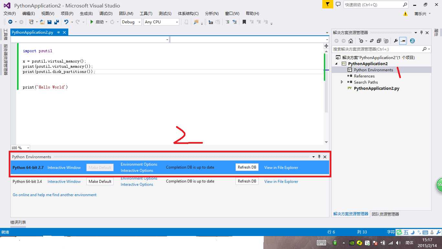Open the Python Environments panel options dropdown arrow
Screen dimensions: 442x249
click(314, 157)
